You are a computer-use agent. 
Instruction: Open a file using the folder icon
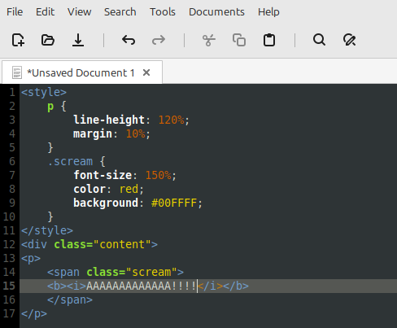48,40
